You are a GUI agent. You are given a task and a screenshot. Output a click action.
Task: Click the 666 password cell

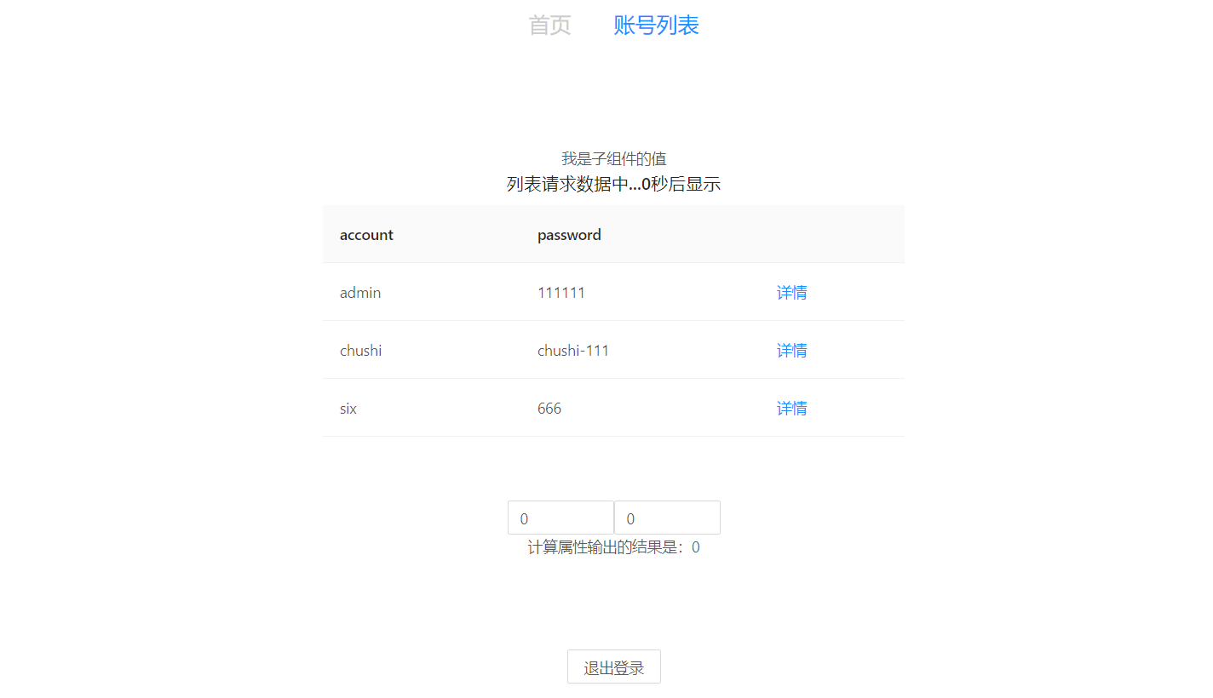pos(640,409)
